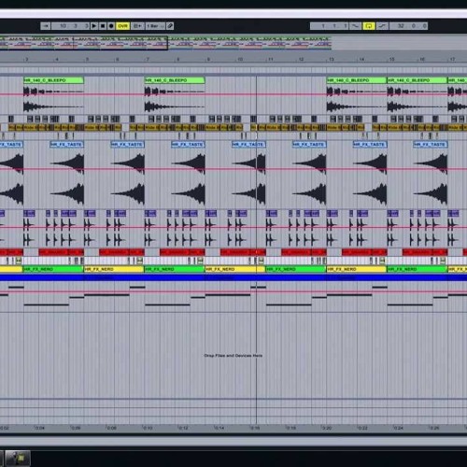Click bar 16 on the beat ruler
The height and width of the screenshot is (467, 467).
coord(421,59)
